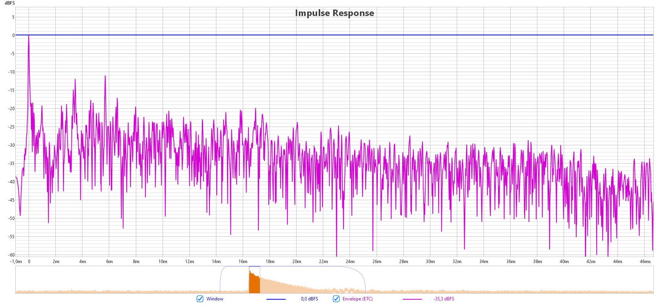Click the "18m" time axis label
661x305 pixels.
tap(270, 262)
